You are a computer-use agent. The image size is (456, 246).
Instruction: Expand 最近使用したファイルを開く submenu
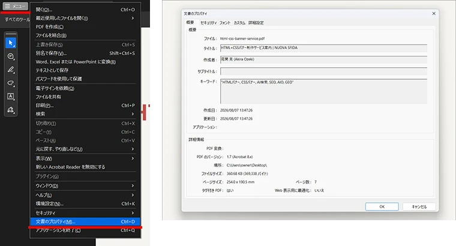click(85, 18)
